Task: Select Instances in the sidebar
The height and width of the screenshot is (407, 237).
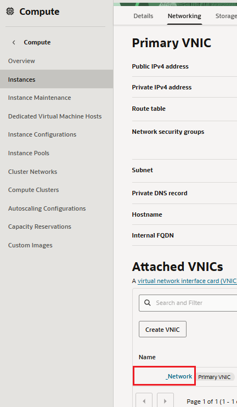Action: [x=57, y=79]
